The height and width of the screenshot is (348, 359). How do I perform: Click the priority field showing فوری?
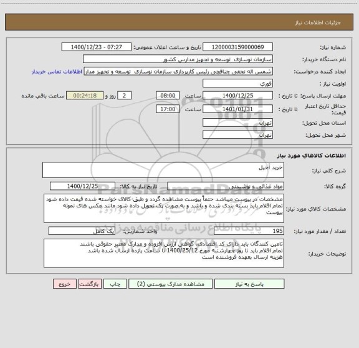(x=237, y=83)
